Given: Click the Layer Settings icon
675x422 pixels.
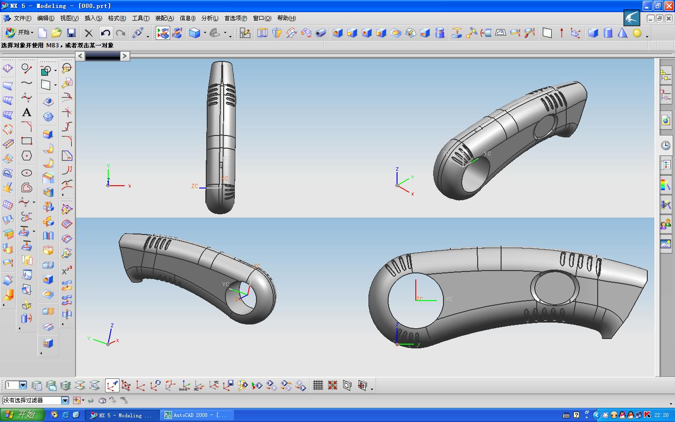Looking at the screenshot, I should 36,385.
